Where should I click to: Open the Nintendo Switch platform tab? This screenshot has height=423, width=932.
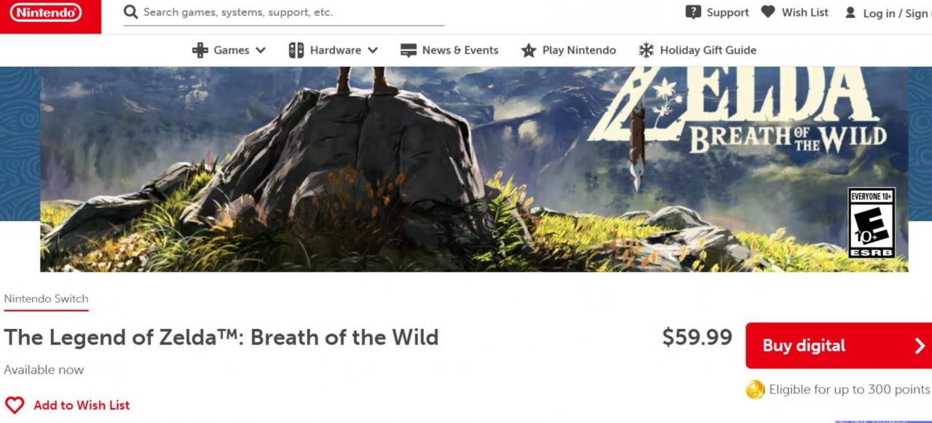pos(46,299)
